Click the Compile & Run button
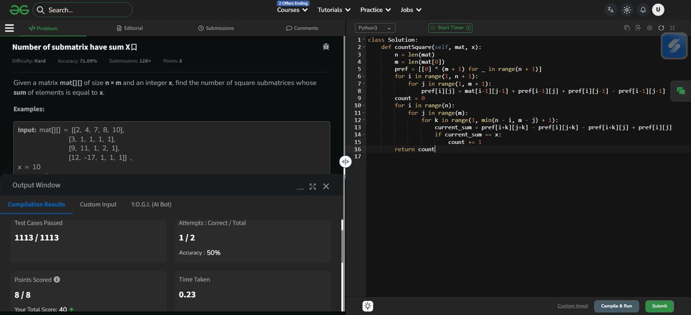Image resolution: width=691 pixels, height=315 pixels. click(x=617, y=306)
